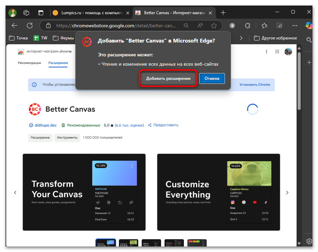The width and height of the screenshot is (318, 252).
Task: Select the second carousel thumbnail
Action: pos(129,243)
